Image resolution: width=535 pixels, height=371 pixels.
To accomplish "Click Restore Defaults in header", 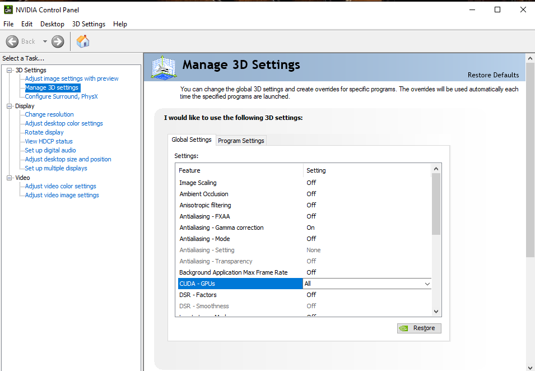I will (x=493, y=75).
